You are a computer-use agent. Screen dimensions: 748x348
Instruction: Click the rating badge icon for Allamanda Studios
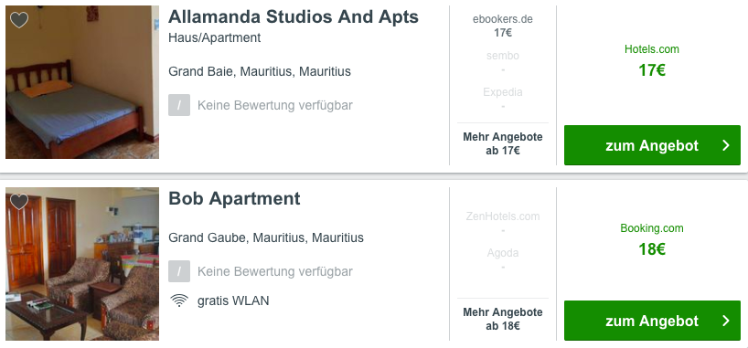coord(179,105)
